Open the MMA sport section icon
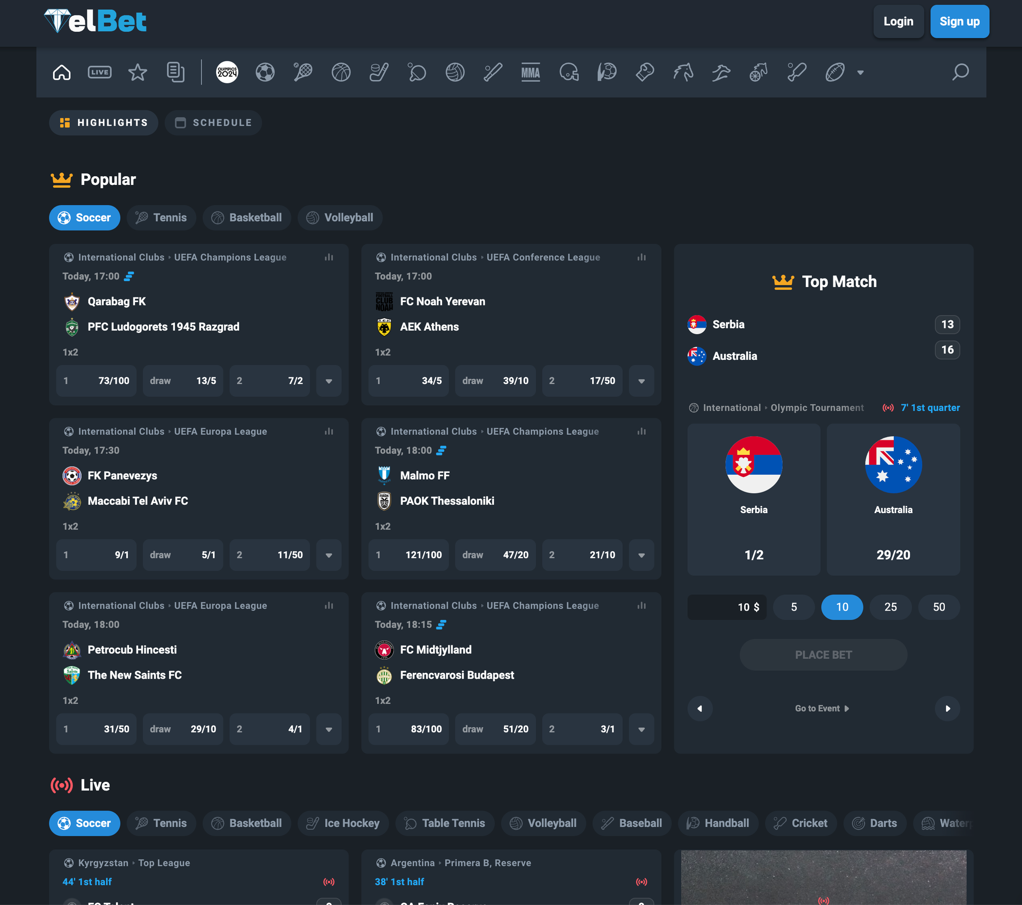The image size is (1022, 905). pyautogui.click(x=530, y=74)
